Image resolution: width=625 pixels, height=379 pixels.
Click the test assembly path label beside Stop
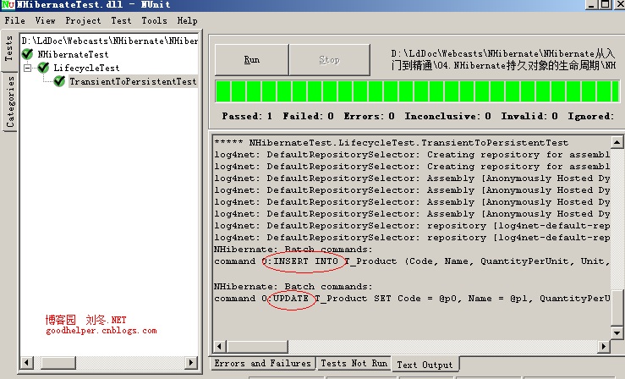click(x=503, y=59)
